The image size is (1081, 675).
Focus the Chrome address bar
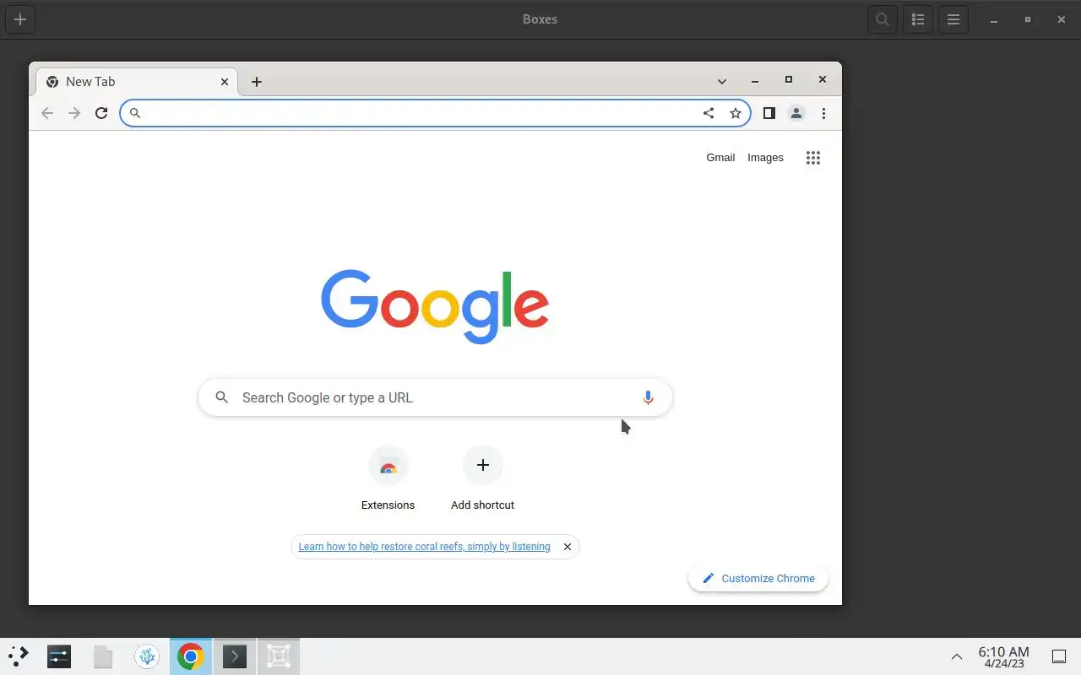click(x=435, y=113)
